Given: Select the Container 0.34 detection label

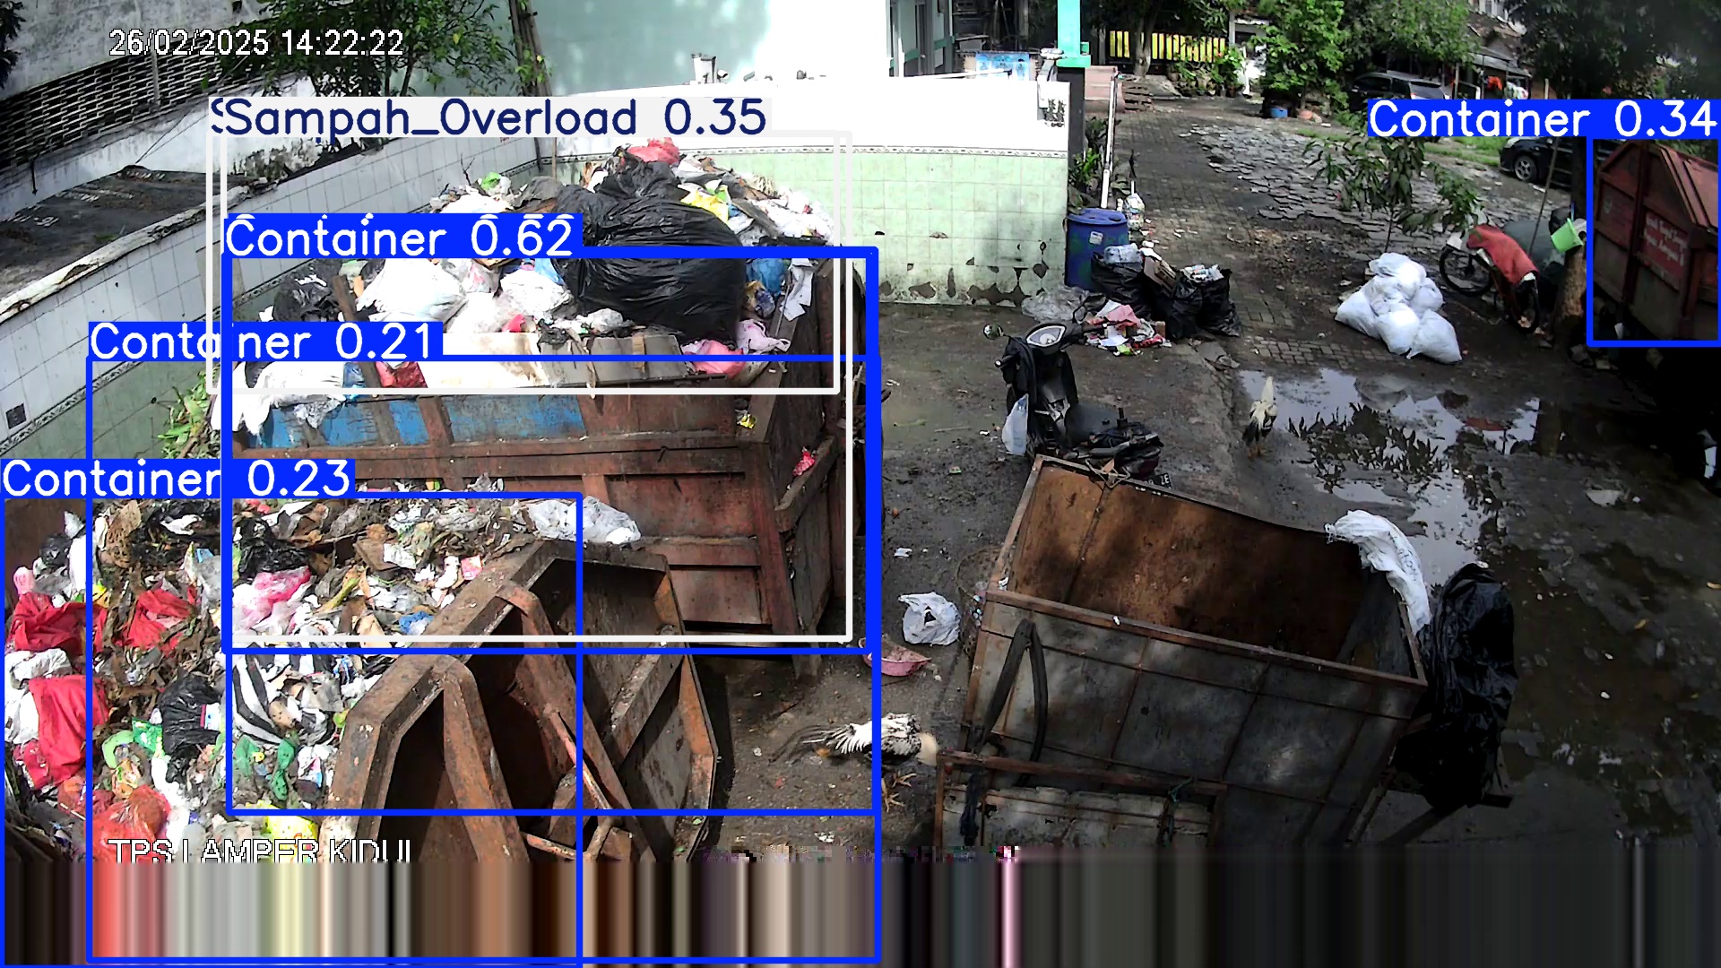Looking at the screenshot, I should click(x=1544, y=119).
